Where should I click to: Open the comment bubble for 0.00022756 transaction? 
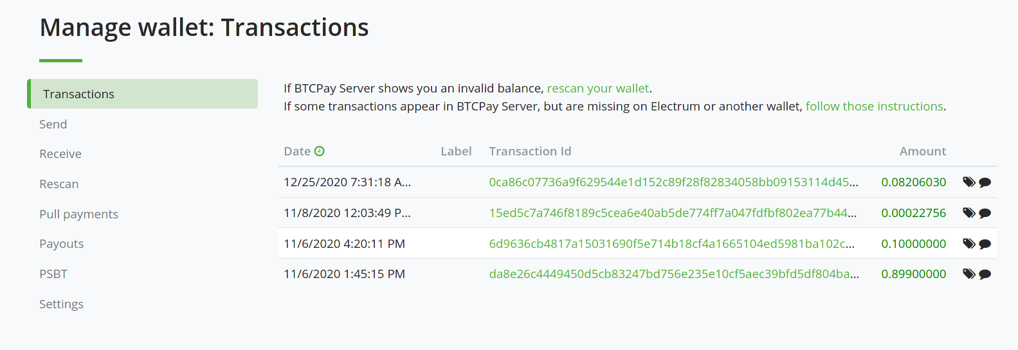985,213
